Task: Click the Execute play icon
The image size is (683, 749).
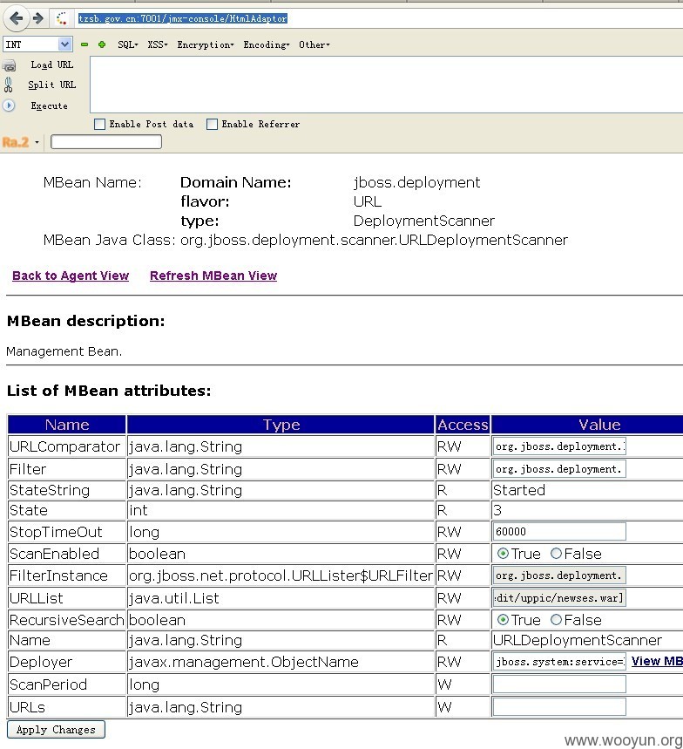Action: [x=9, y=106]
